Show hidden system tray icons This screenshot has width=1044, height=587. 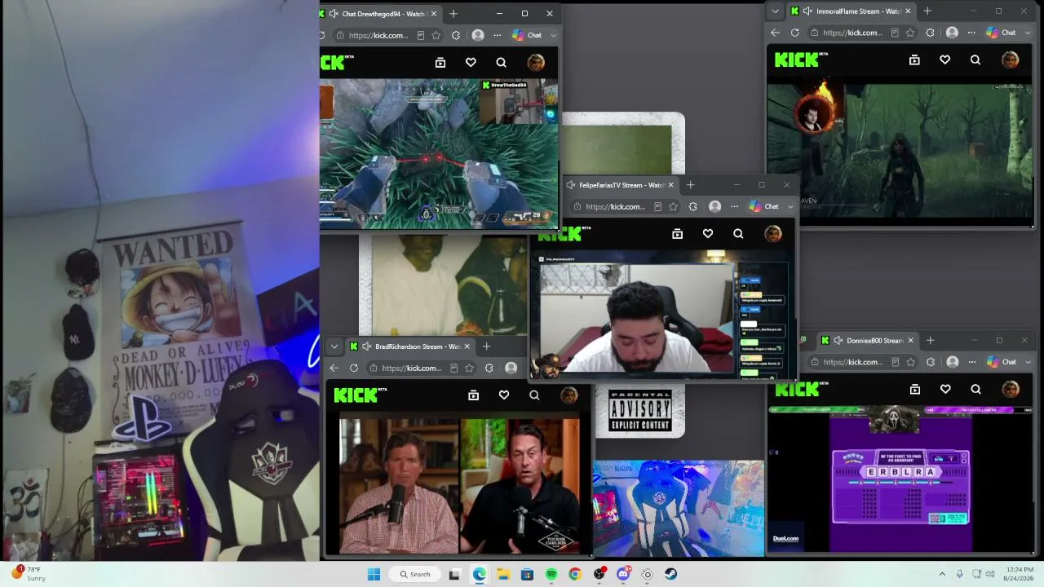942,574
